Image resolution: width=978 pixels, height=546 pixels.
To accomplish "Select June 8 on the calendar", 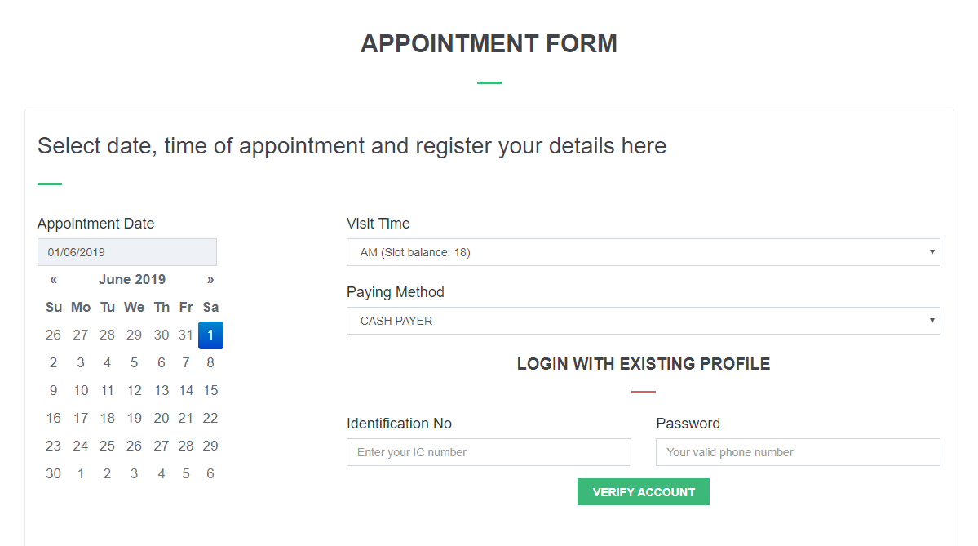I will click(x=210, y=362).
